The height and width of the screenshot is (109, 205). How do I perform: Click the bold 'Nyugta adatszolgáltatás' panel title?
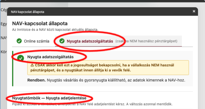(x=50, y=57)
